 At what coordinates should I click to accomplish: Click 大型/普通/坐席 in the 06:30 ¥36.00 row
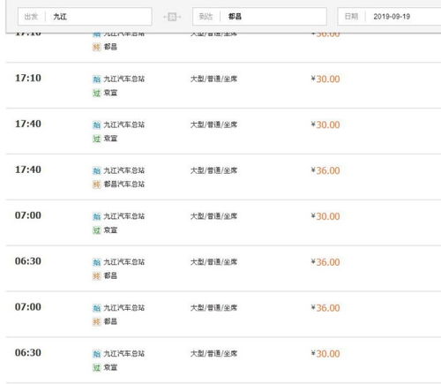pyautogui.click(x=213, y=262)
